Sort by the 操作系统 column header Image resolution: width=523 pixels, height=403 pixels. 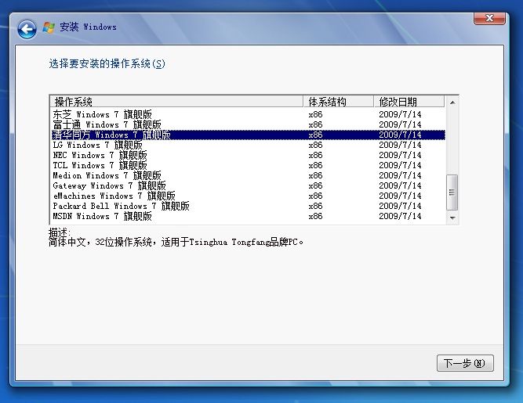click(x=176, y=102)
